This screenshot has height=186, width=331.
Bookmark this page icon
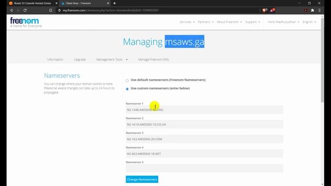coord(51,10)
